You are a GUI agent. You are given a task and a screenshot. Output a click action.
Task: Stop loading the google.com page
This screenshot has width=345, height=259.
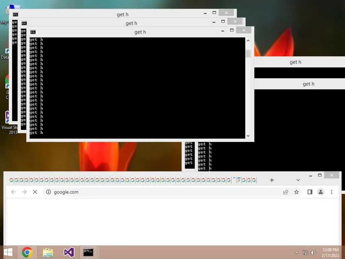[35, 192]
